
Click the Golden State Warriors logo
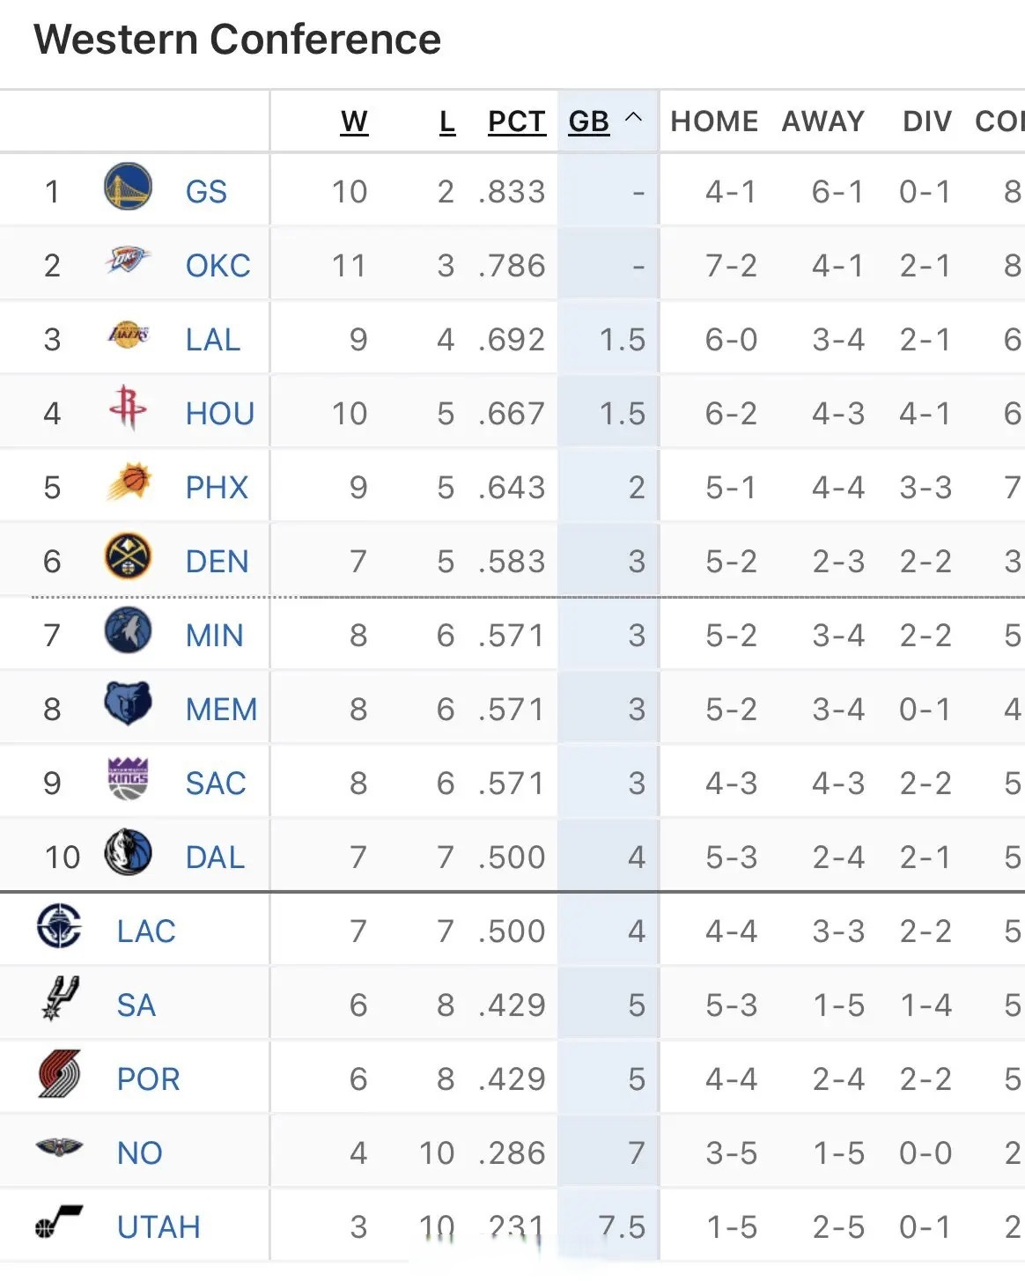click(128, 188)
